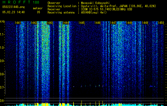Screen dimensions: 167x106
Task: Click the Receiver label
Action: tap(54, 9)
